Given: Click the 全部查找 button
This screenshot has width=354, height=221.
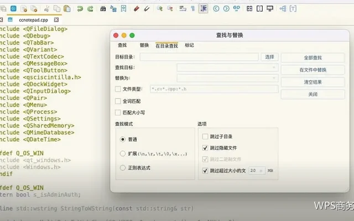Looking at the screenshot, I should tap(313, 57).
